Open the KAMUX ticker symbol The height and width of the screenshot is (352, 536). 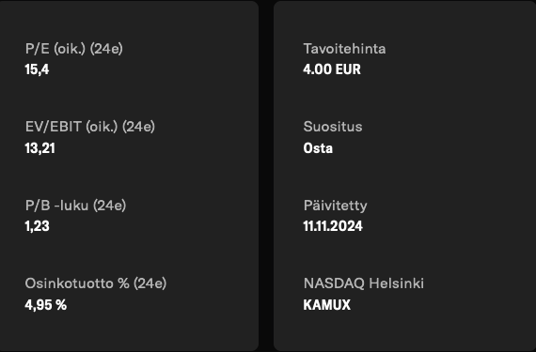327,305
